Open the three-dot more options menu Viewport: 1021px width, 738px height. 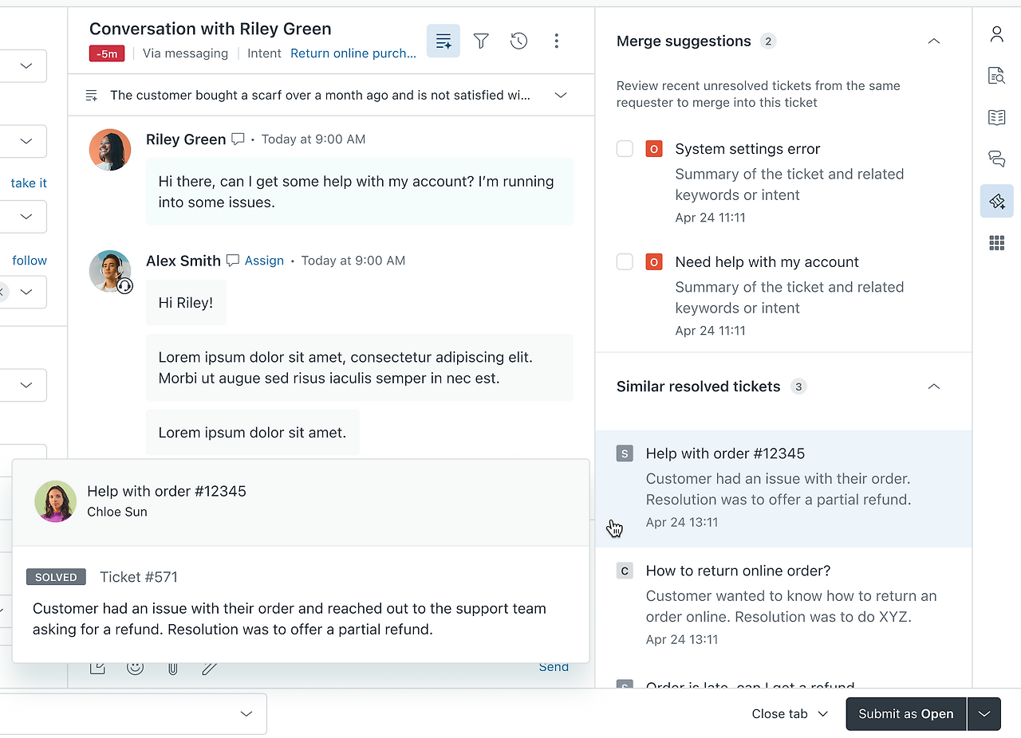(x=556, y=41)
